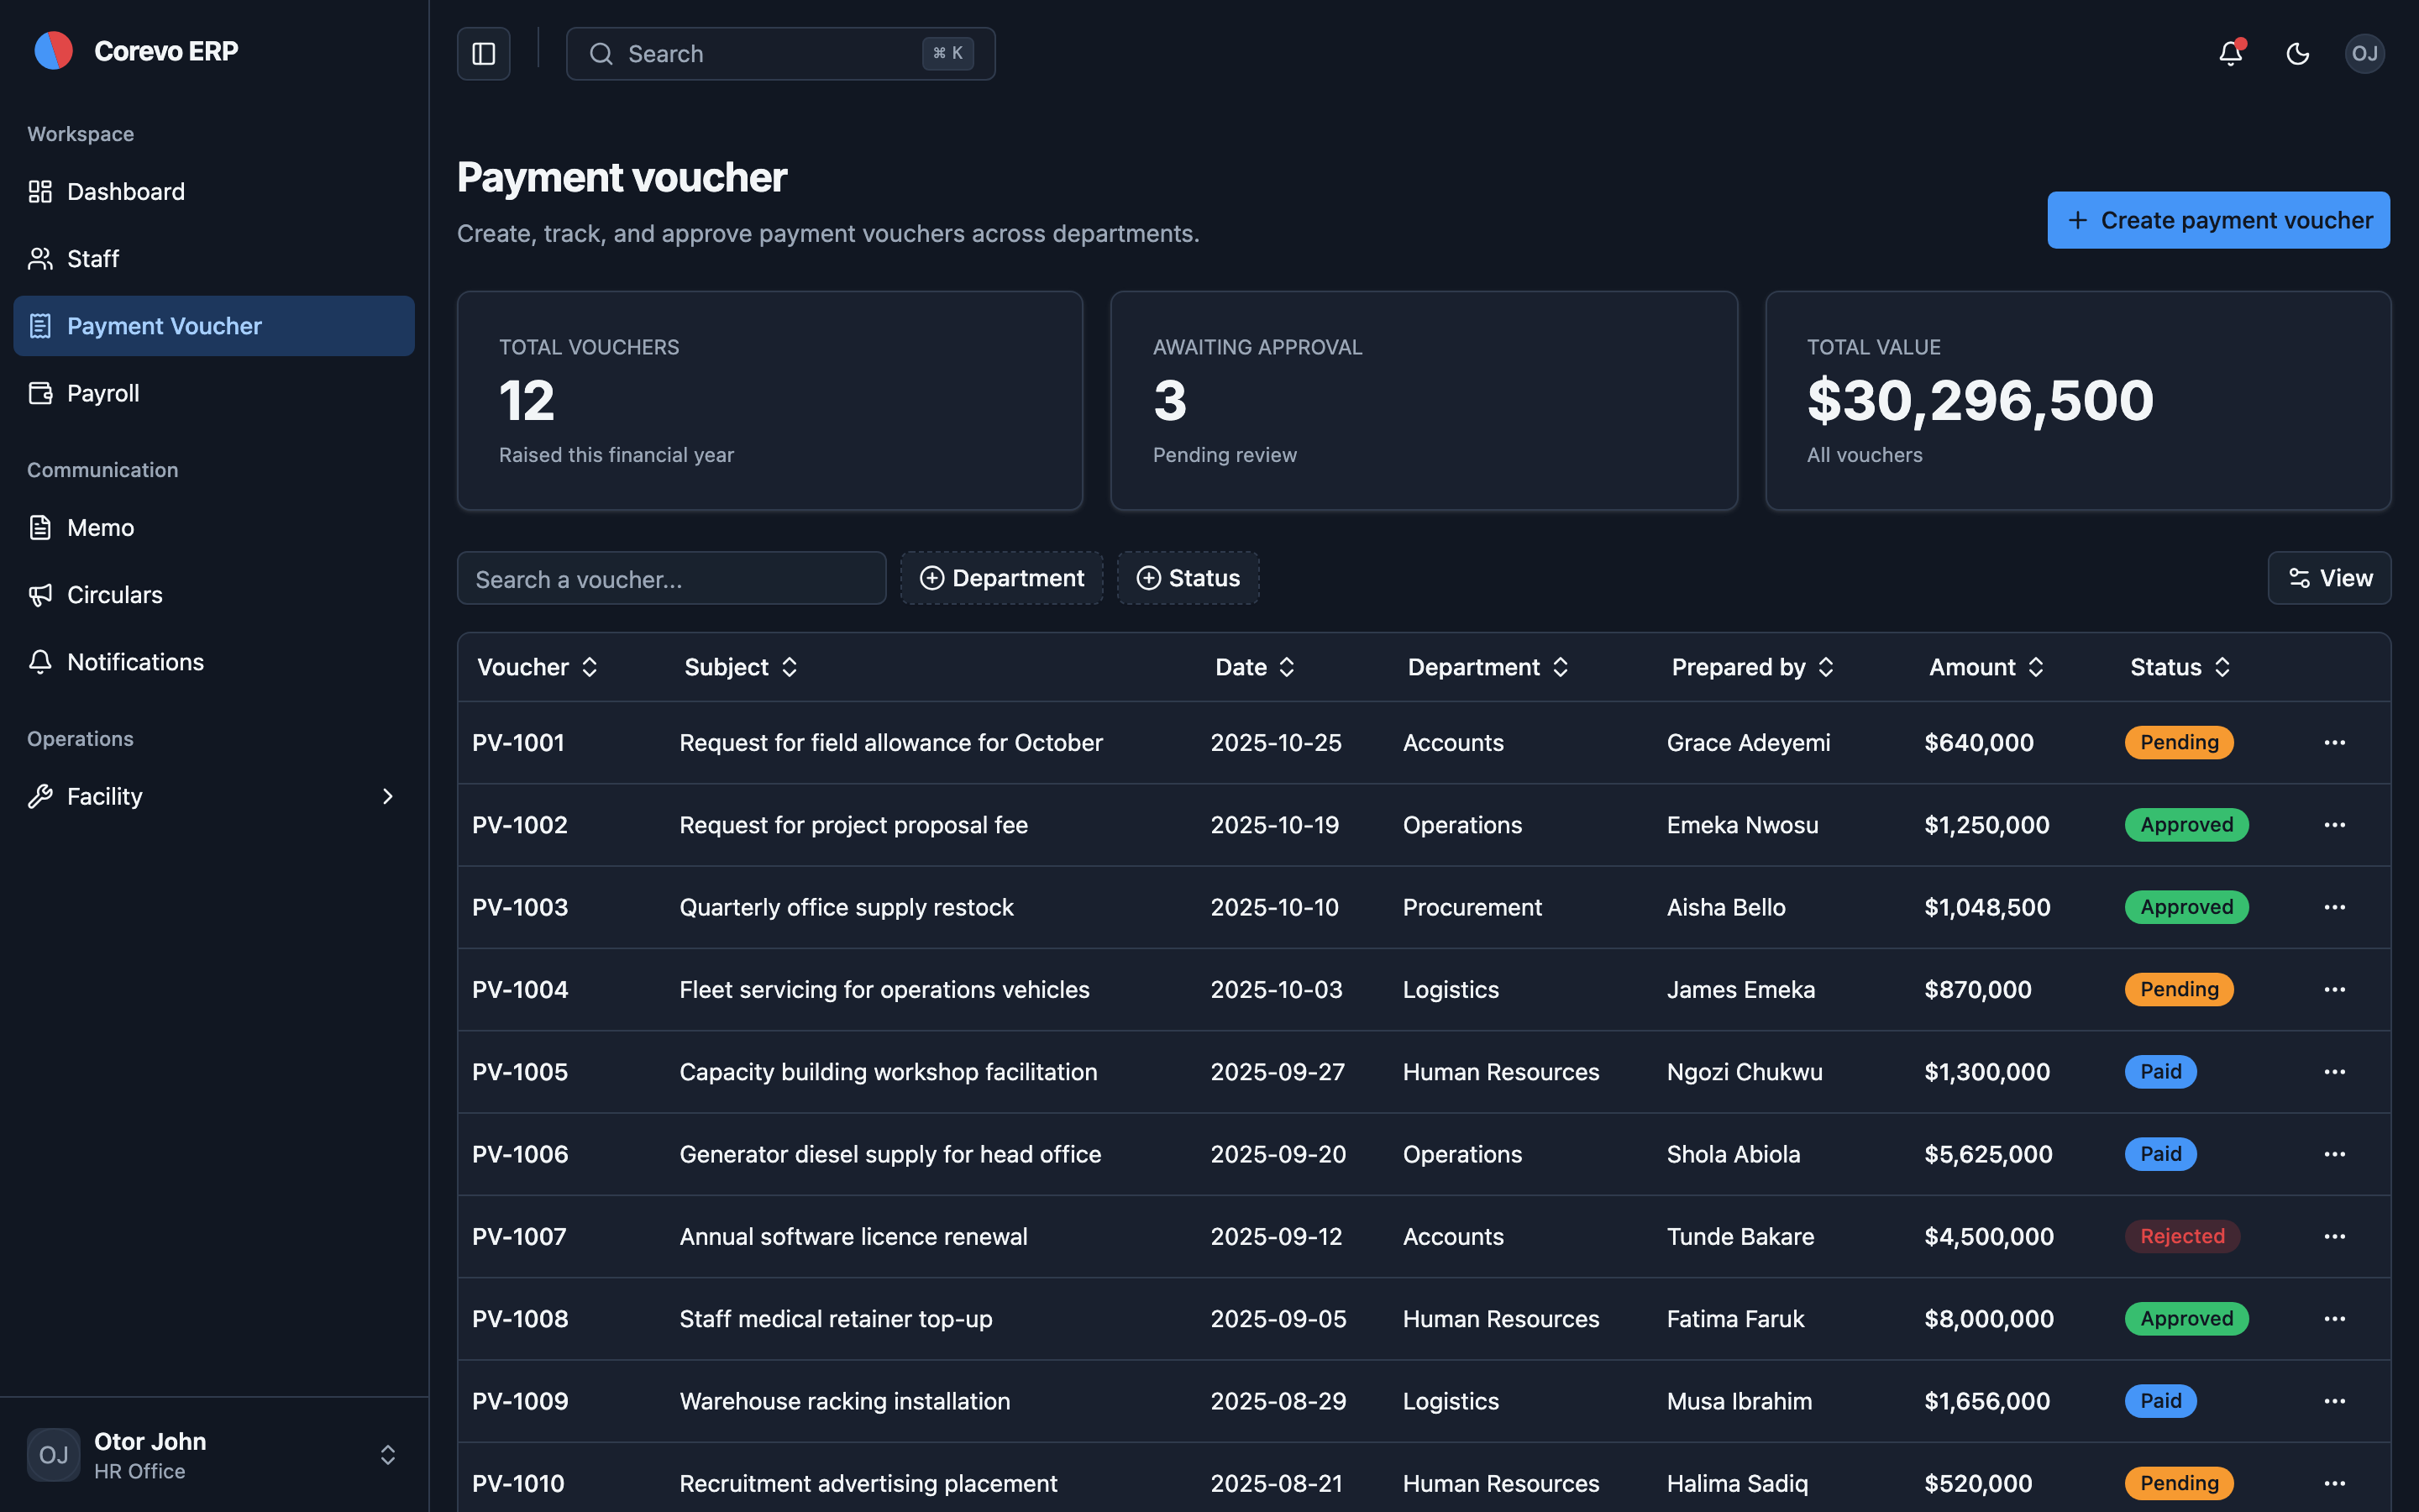
Task: Open the Status filter button
Action: 1188,578
